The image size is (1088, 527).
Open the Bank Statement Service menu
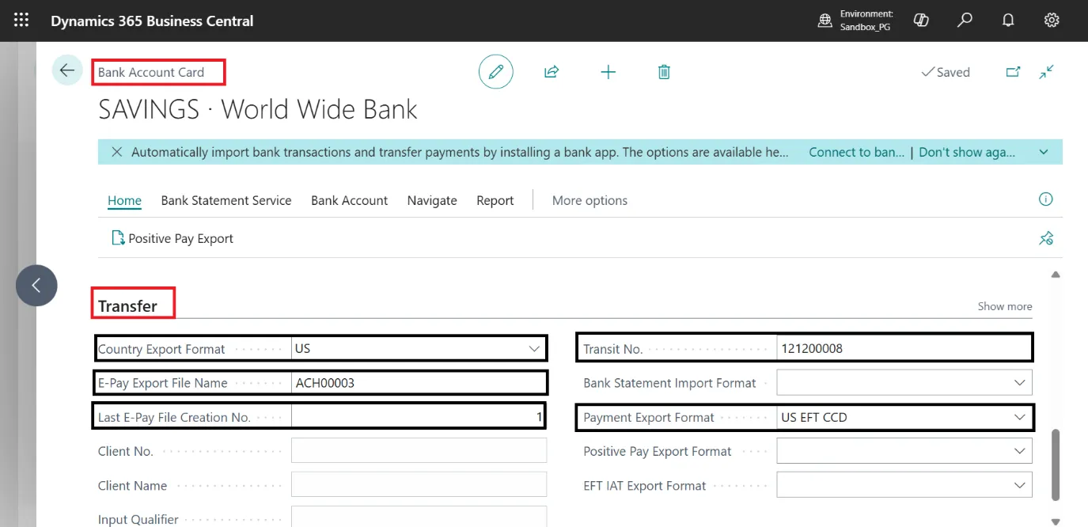click(x=226, y=200)
